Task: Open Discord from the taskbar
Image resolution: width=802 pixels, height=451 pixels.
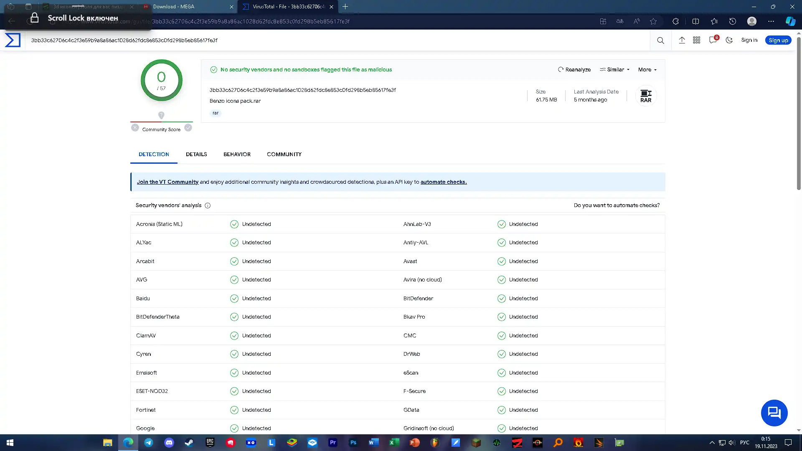Action: [169, 443]
